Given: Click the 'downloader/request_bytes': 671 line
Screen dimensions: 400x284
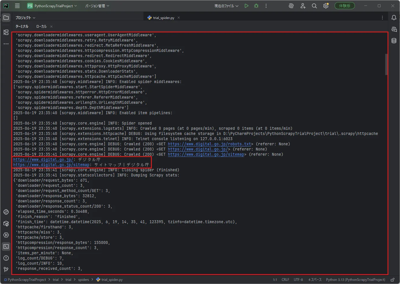Looking at the screenshot, I should [x=51, y=180].
